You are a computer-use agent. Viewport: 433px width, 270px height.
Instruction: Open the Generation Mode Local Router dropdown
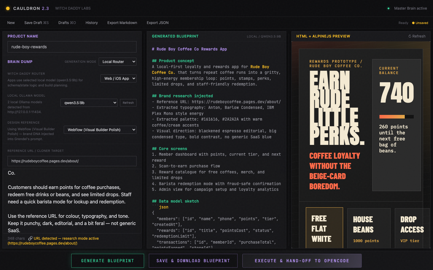(x=118, y=61)
